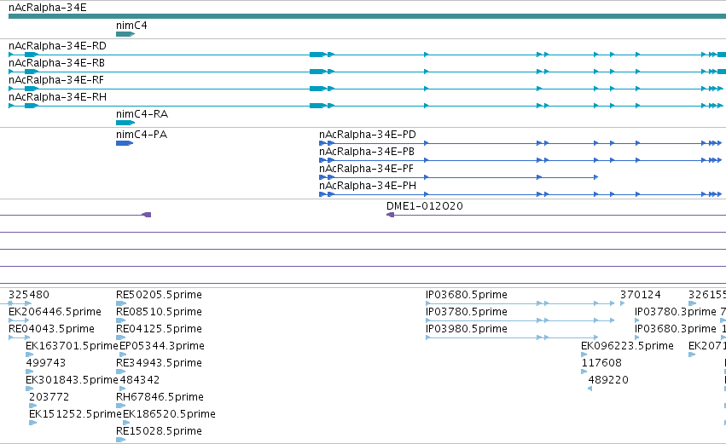Click the nimC4-RA transcript label
Viewport: 726px width, 444px height.
tap(142, 114)
